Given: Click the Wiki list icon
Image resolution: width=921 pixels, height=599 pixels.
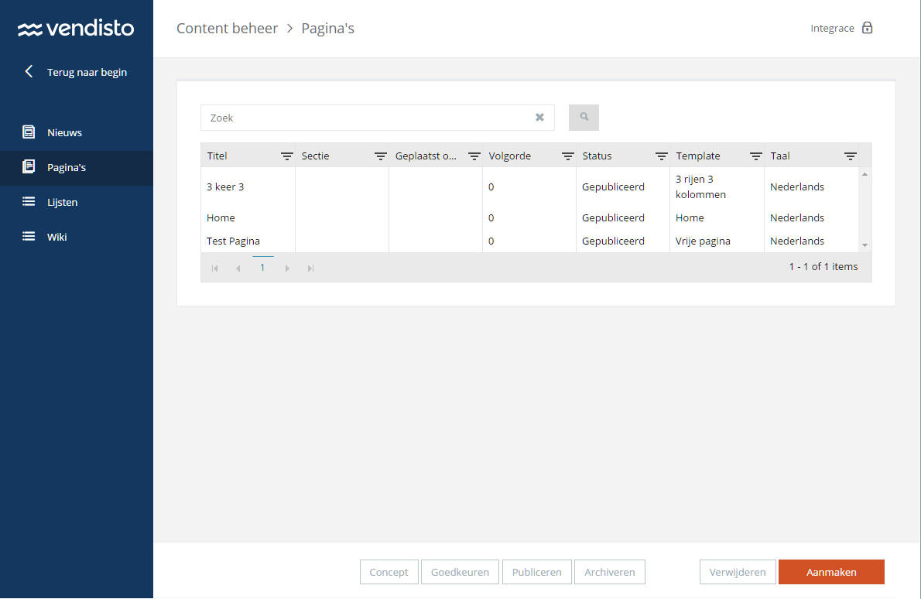Looking at the screenshot, I should 29,237.
